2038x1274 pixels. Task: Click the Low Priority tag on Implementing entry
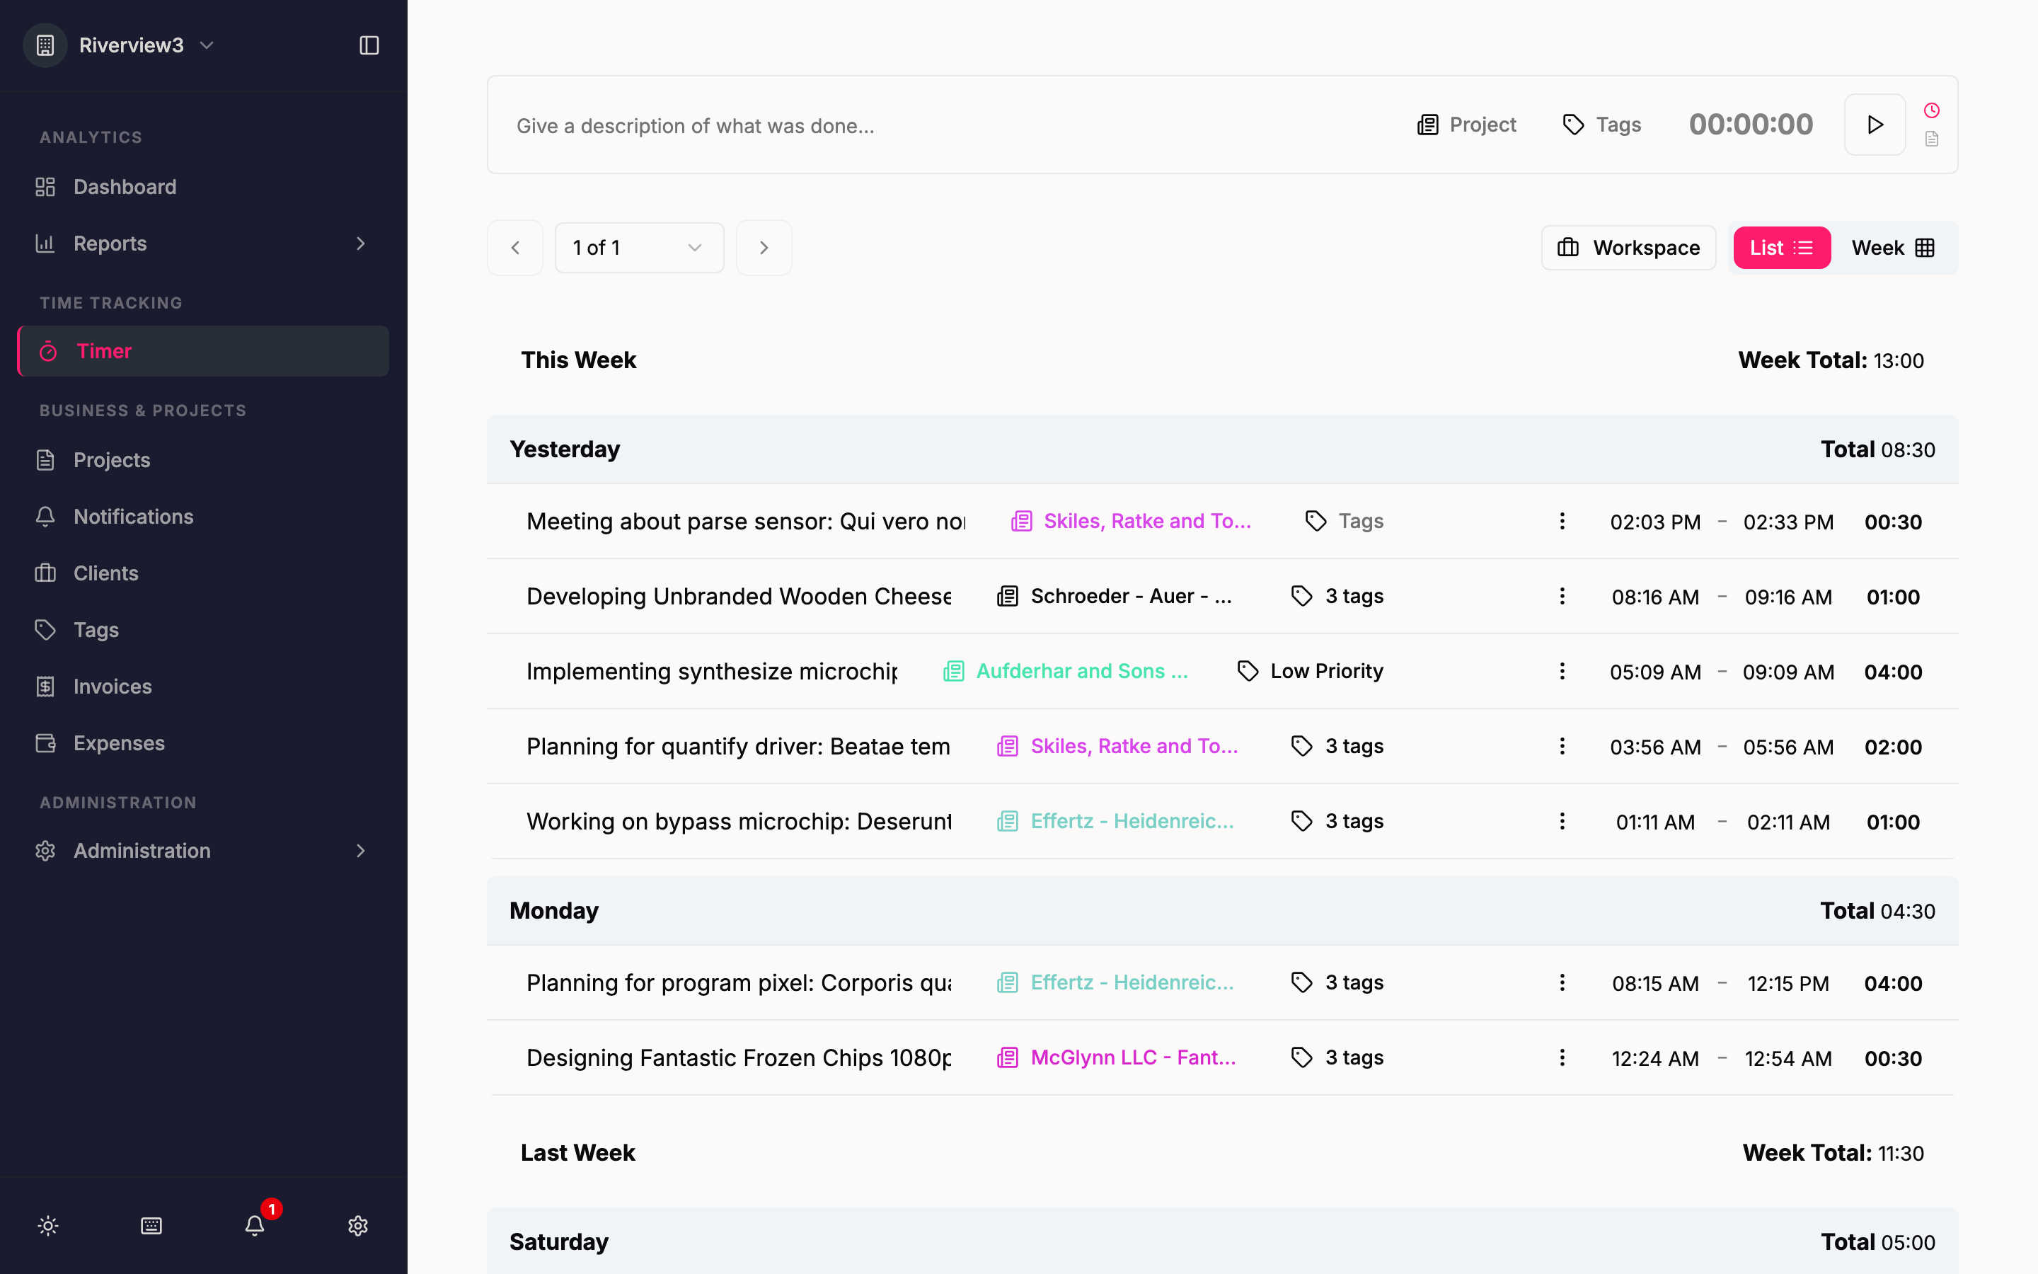pyautogui.click(x=1311, y=672)
